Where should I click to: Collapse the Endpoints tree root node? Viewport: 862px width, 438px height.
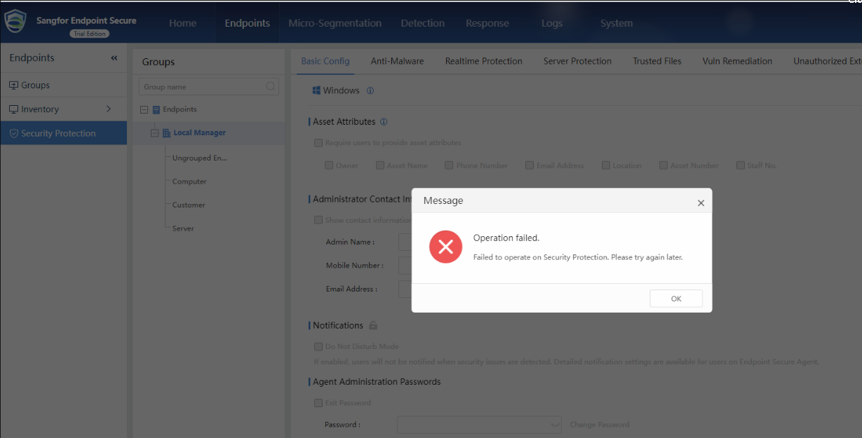tap(144, 109)
